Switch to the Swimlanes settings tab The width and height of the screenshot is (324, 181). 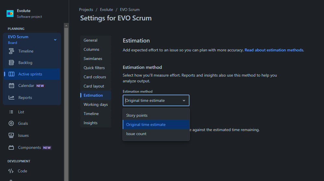pos(93,59)
